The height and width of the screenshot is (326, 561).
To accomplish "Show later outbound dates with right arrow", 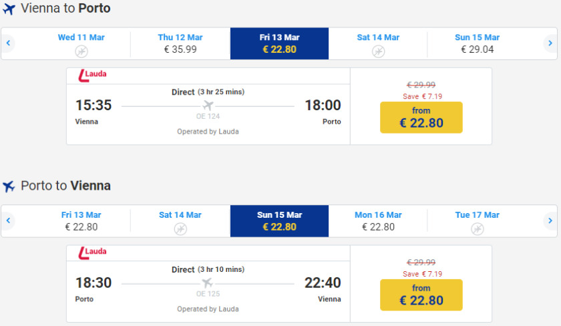I will tap(550, 43).
